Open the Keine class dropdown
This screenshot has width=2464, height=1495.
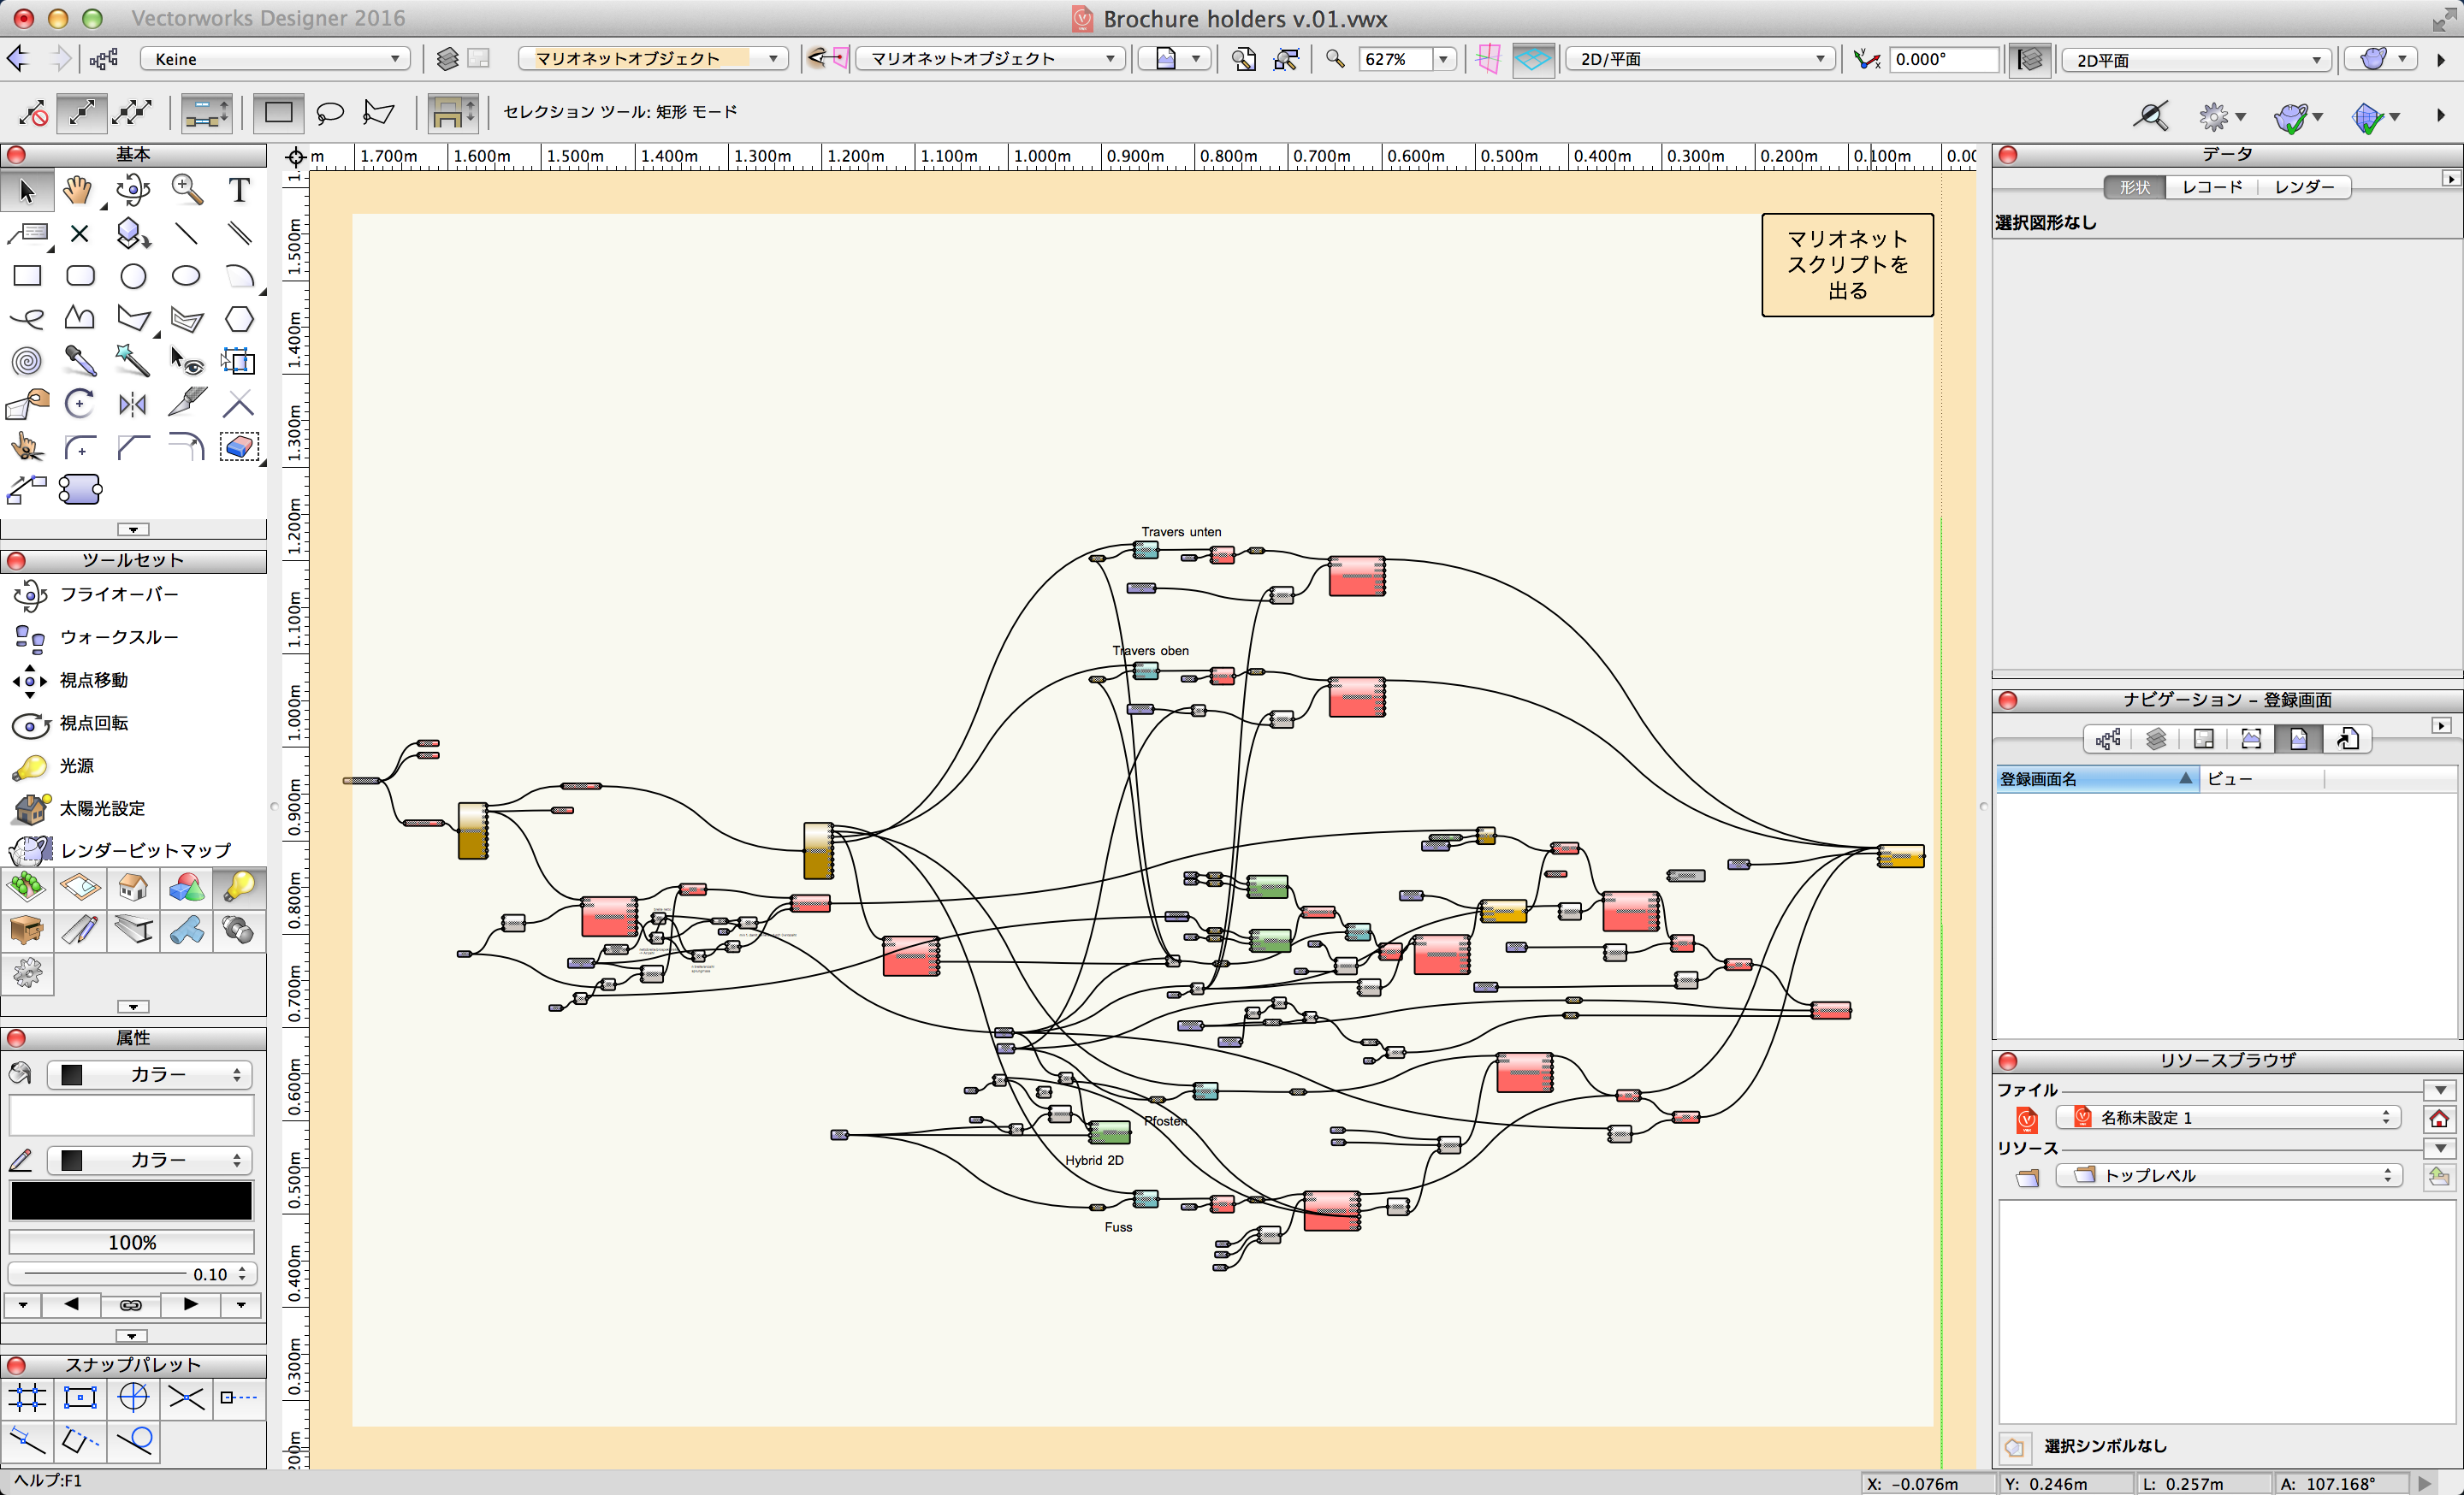(275, 59)
